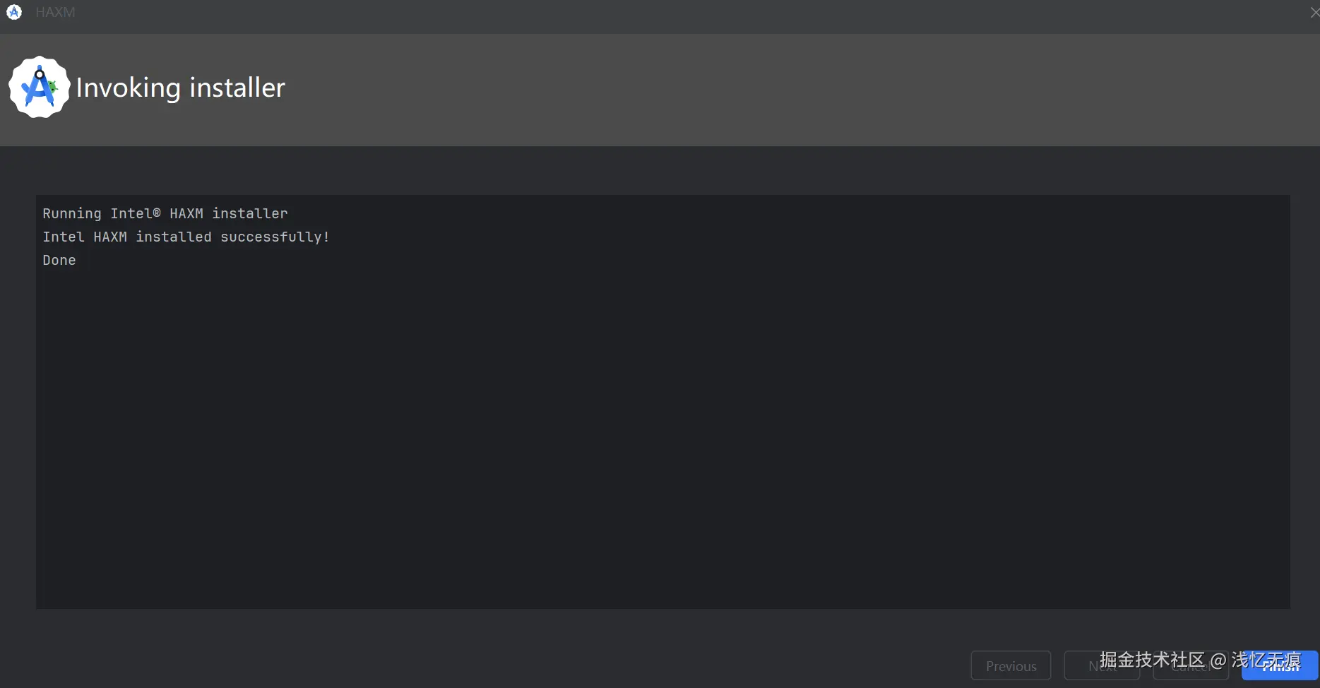1320x688 pixels.
Task: Click the small Android Studio icon in title bar
Action: point(14,12)
